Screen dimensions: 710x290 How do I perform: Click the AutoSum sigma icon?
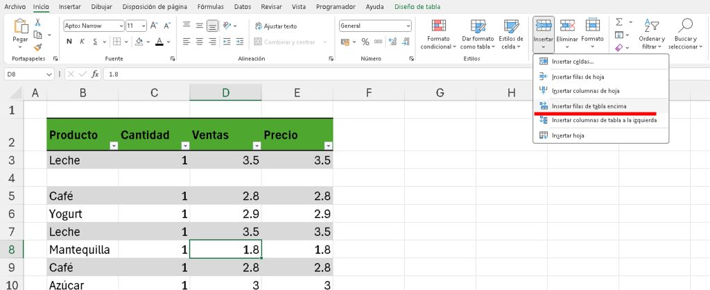(x=619, y=22)
